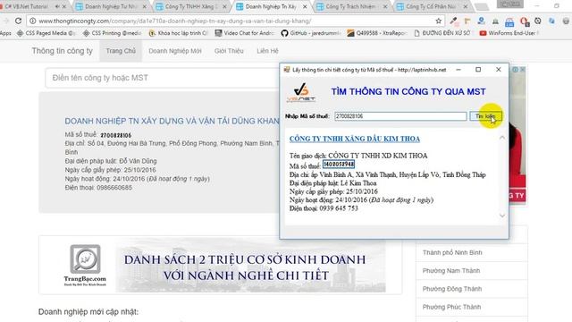Open Liên Hệ menu item
The width and height of the screenshot is (572, 322).
pyautogui.click(x=267, y=51)
